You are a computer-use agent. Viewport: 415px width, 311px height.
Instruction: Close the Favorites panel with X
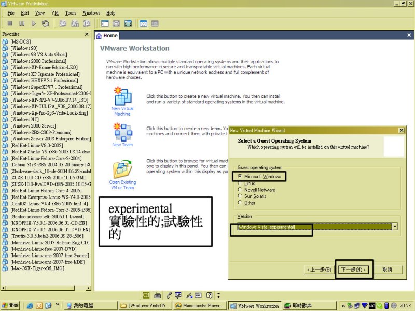point(87,34)
